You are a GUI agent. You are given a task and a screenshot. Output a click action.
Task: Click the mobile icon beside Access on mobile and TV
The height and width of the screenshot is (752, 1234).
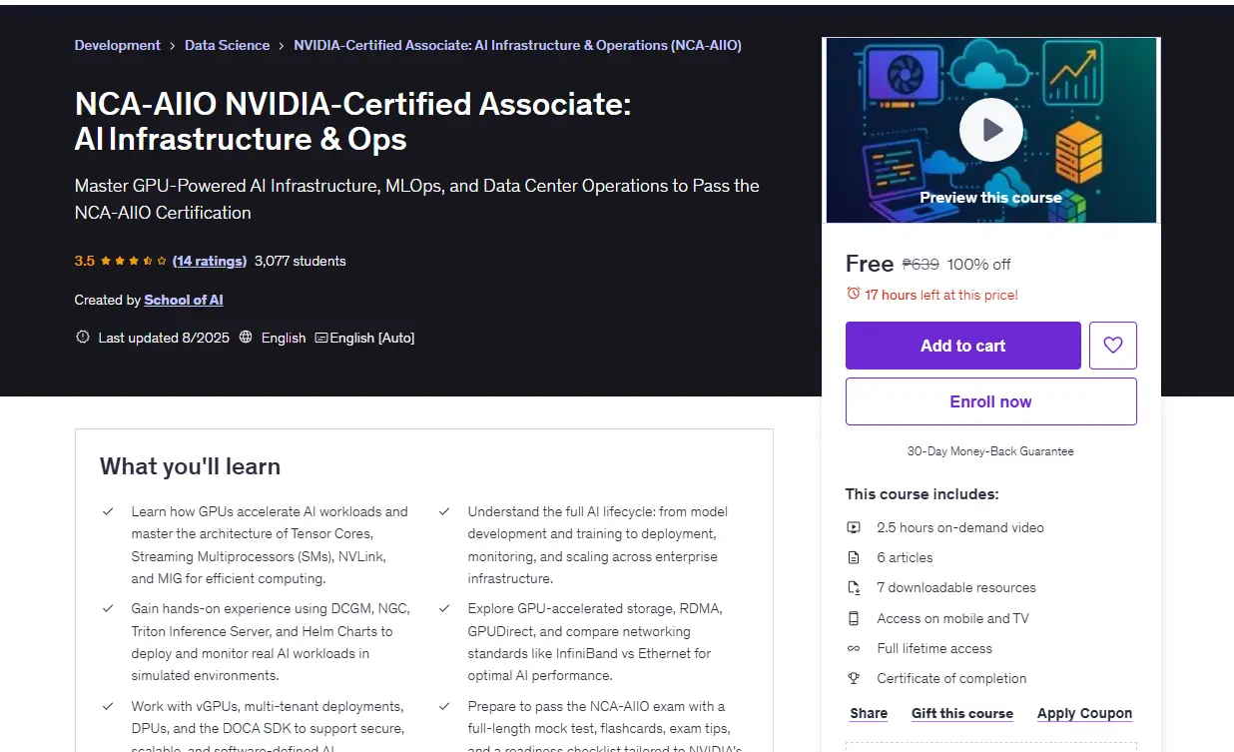[854, 618]
